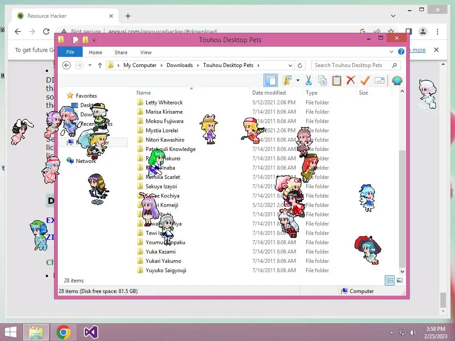This screenshot has height=341, width=455.
Task: Expand the breadcrumb arrow after Downloads
Action: pyautogui.click(x=198, y=65)
